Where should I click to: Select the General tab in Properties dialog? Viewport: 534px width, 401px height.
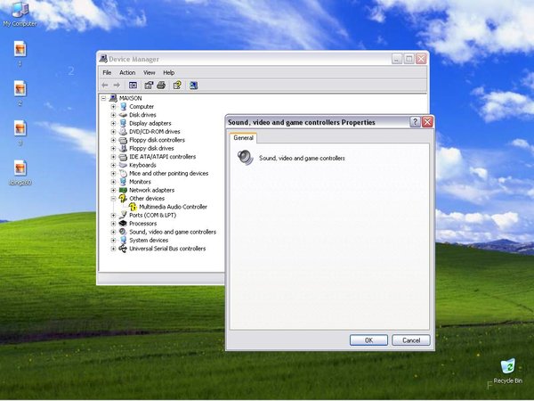click(243, 138)
